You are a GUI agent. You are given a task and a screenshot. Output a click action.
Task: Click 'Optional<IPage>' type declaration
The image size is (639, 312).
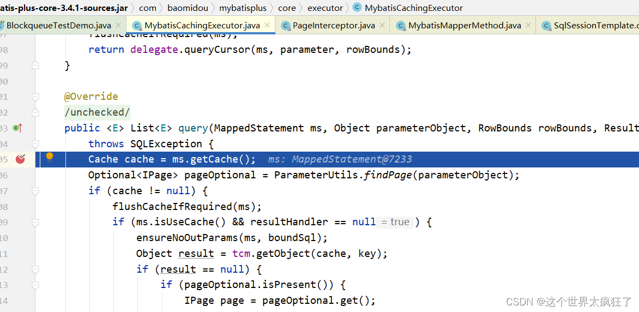[x=133, y=175]
